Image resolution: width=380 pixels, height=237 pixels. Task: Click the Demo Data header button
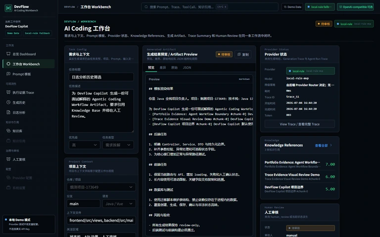coord(292,7)
